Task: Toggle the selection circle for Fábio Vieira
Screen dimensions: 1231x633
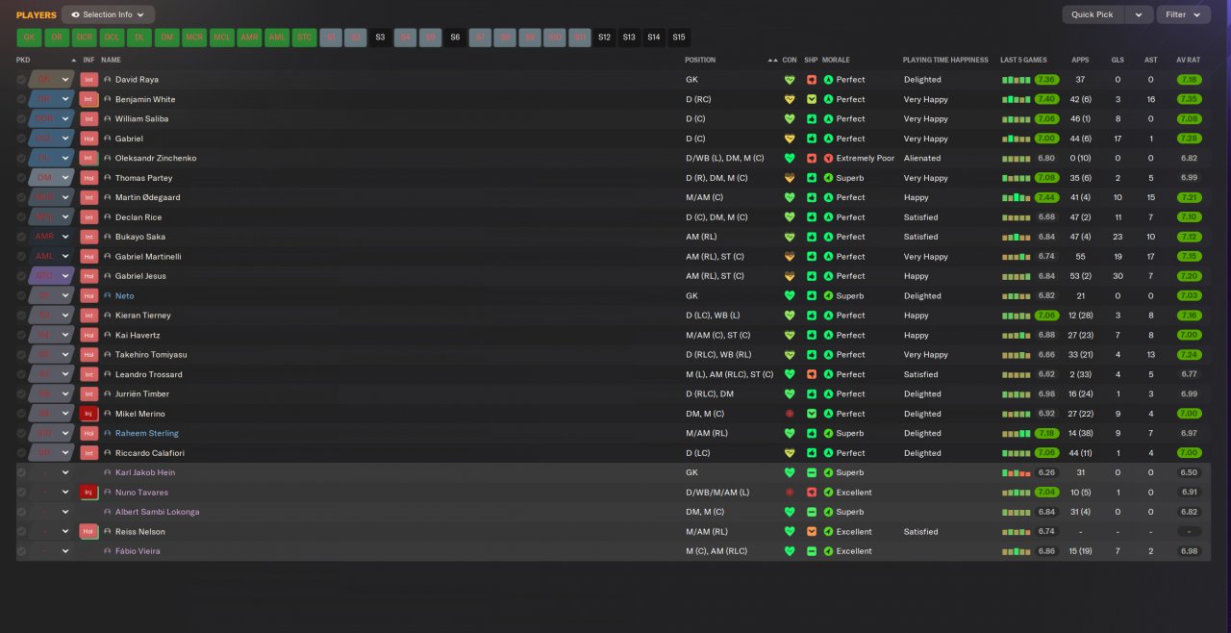Action: click(x=21, y=551)
